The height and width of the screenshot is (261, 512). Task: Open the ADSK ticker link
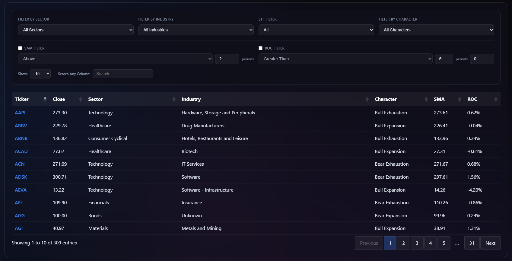tap(21, 177)
